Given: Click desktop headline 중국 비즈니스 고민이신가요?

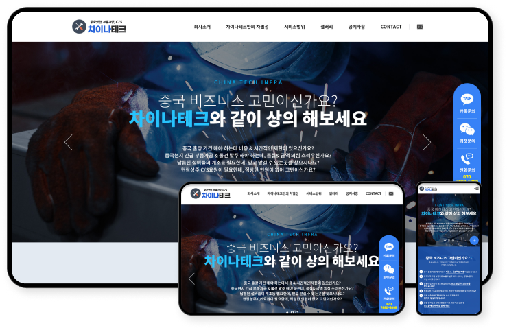Looking at the screenshot, I should coord(248,101).
